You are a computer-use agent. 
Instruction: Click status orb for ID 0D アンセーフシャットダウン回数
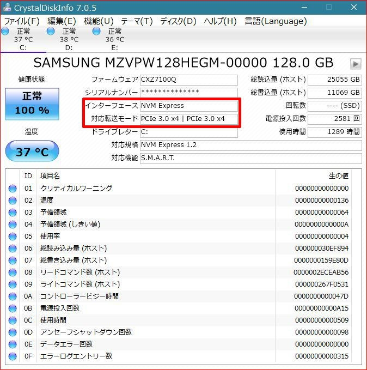point(13,332)
